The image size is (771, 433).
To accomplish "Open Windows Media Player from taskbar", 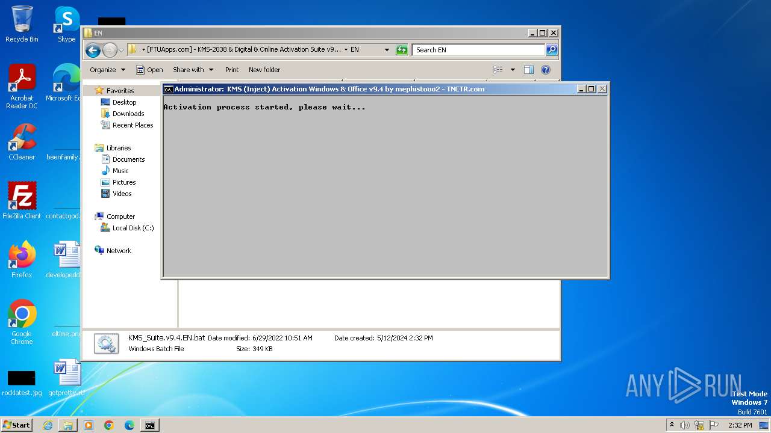I will (x=89, y=425).
